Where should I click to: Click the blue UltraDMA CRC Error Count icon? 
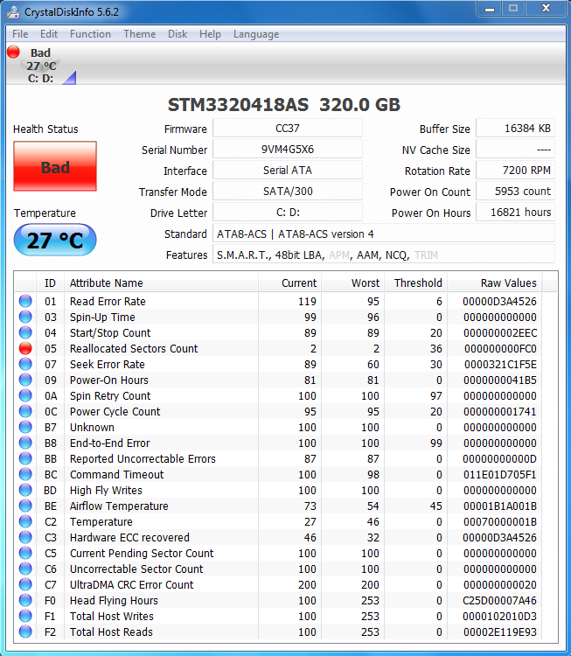pyautogui.click(x=25, y=584)
